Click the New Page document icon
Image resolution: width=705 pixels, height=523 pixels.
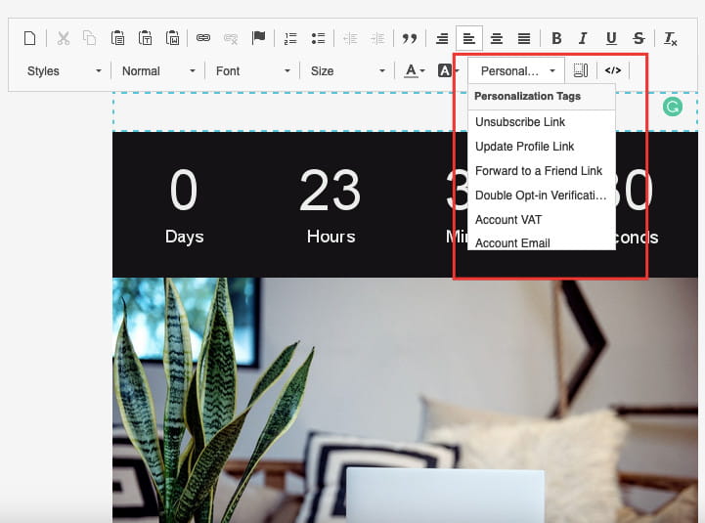point(29,38)
